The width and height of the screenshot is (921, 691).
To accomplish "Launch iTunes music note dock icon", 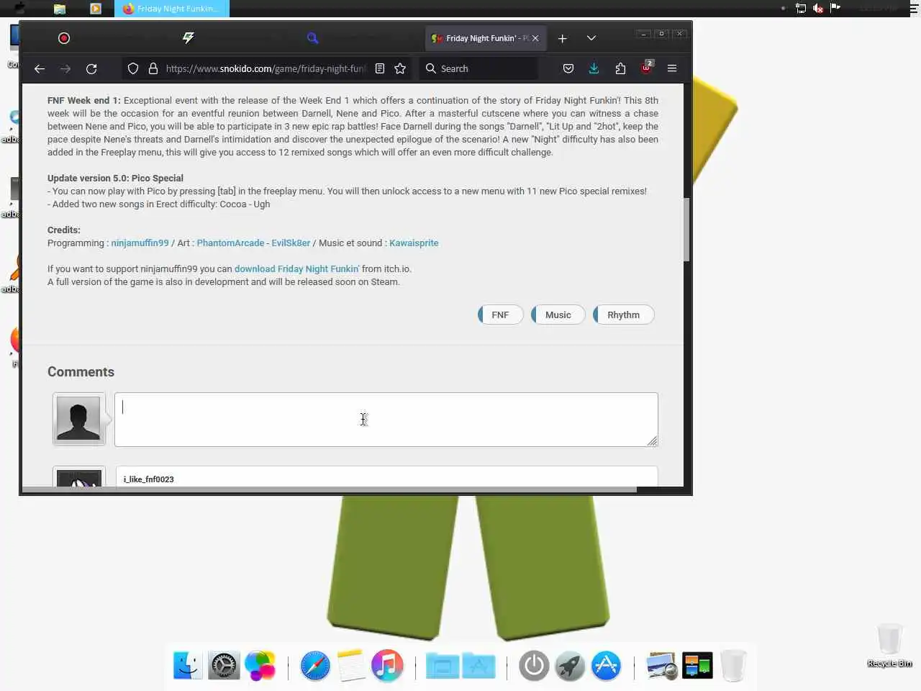I will (x=387, y=666).
